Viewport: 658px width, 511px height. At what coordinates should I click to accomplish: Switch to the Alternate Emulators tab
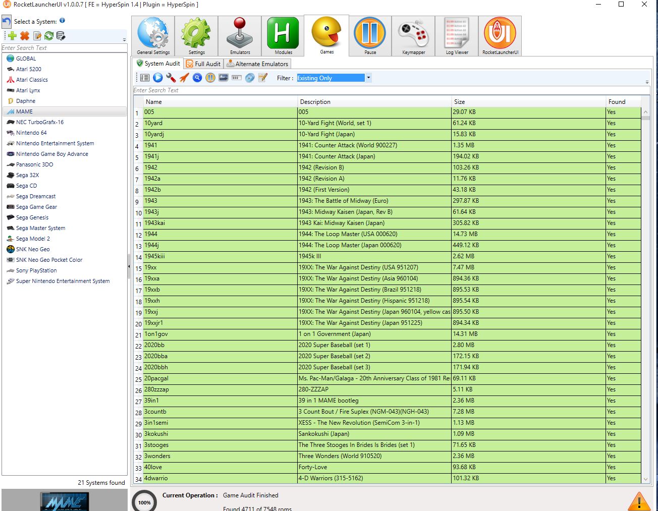[257, 64]
